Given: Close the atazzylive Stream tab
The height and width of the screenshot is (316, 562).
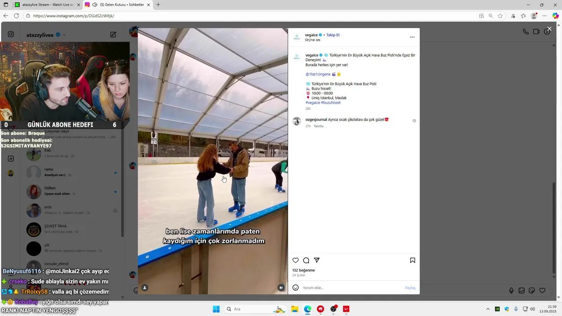Looking at the screenshot, I should pos(79,5).
